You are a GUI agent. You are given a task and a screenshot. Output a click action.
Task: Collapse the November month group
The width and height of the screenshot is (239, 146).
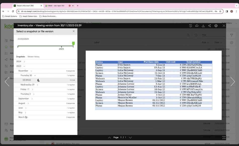tap(31, 71)
